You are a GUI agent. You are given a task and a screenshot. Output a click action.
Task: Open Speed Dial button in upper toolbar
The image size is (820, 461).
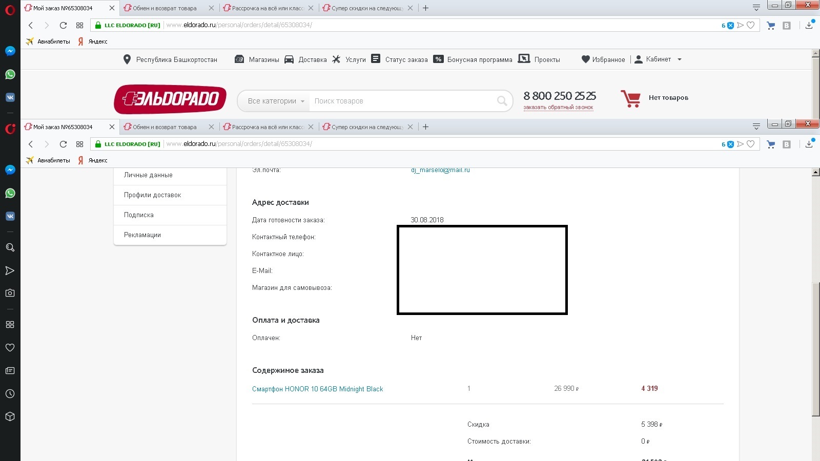79,25
